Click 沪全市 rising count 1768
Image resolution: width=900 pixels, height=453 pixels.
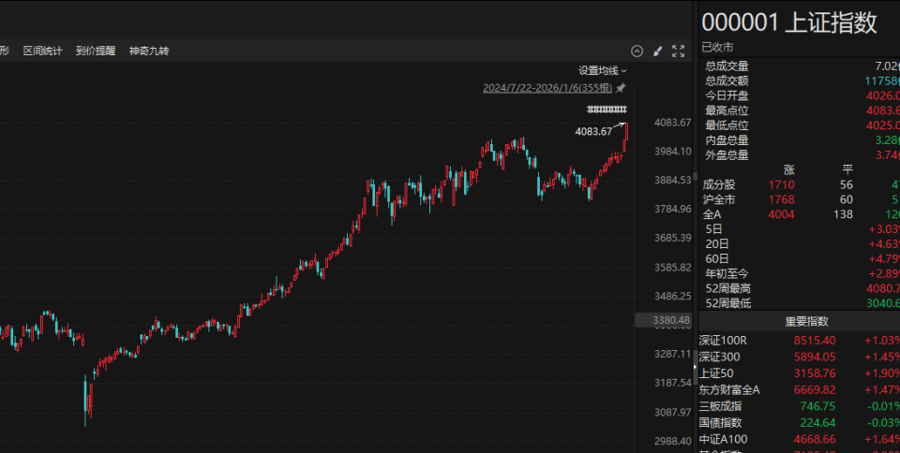(x=781, y=200)
